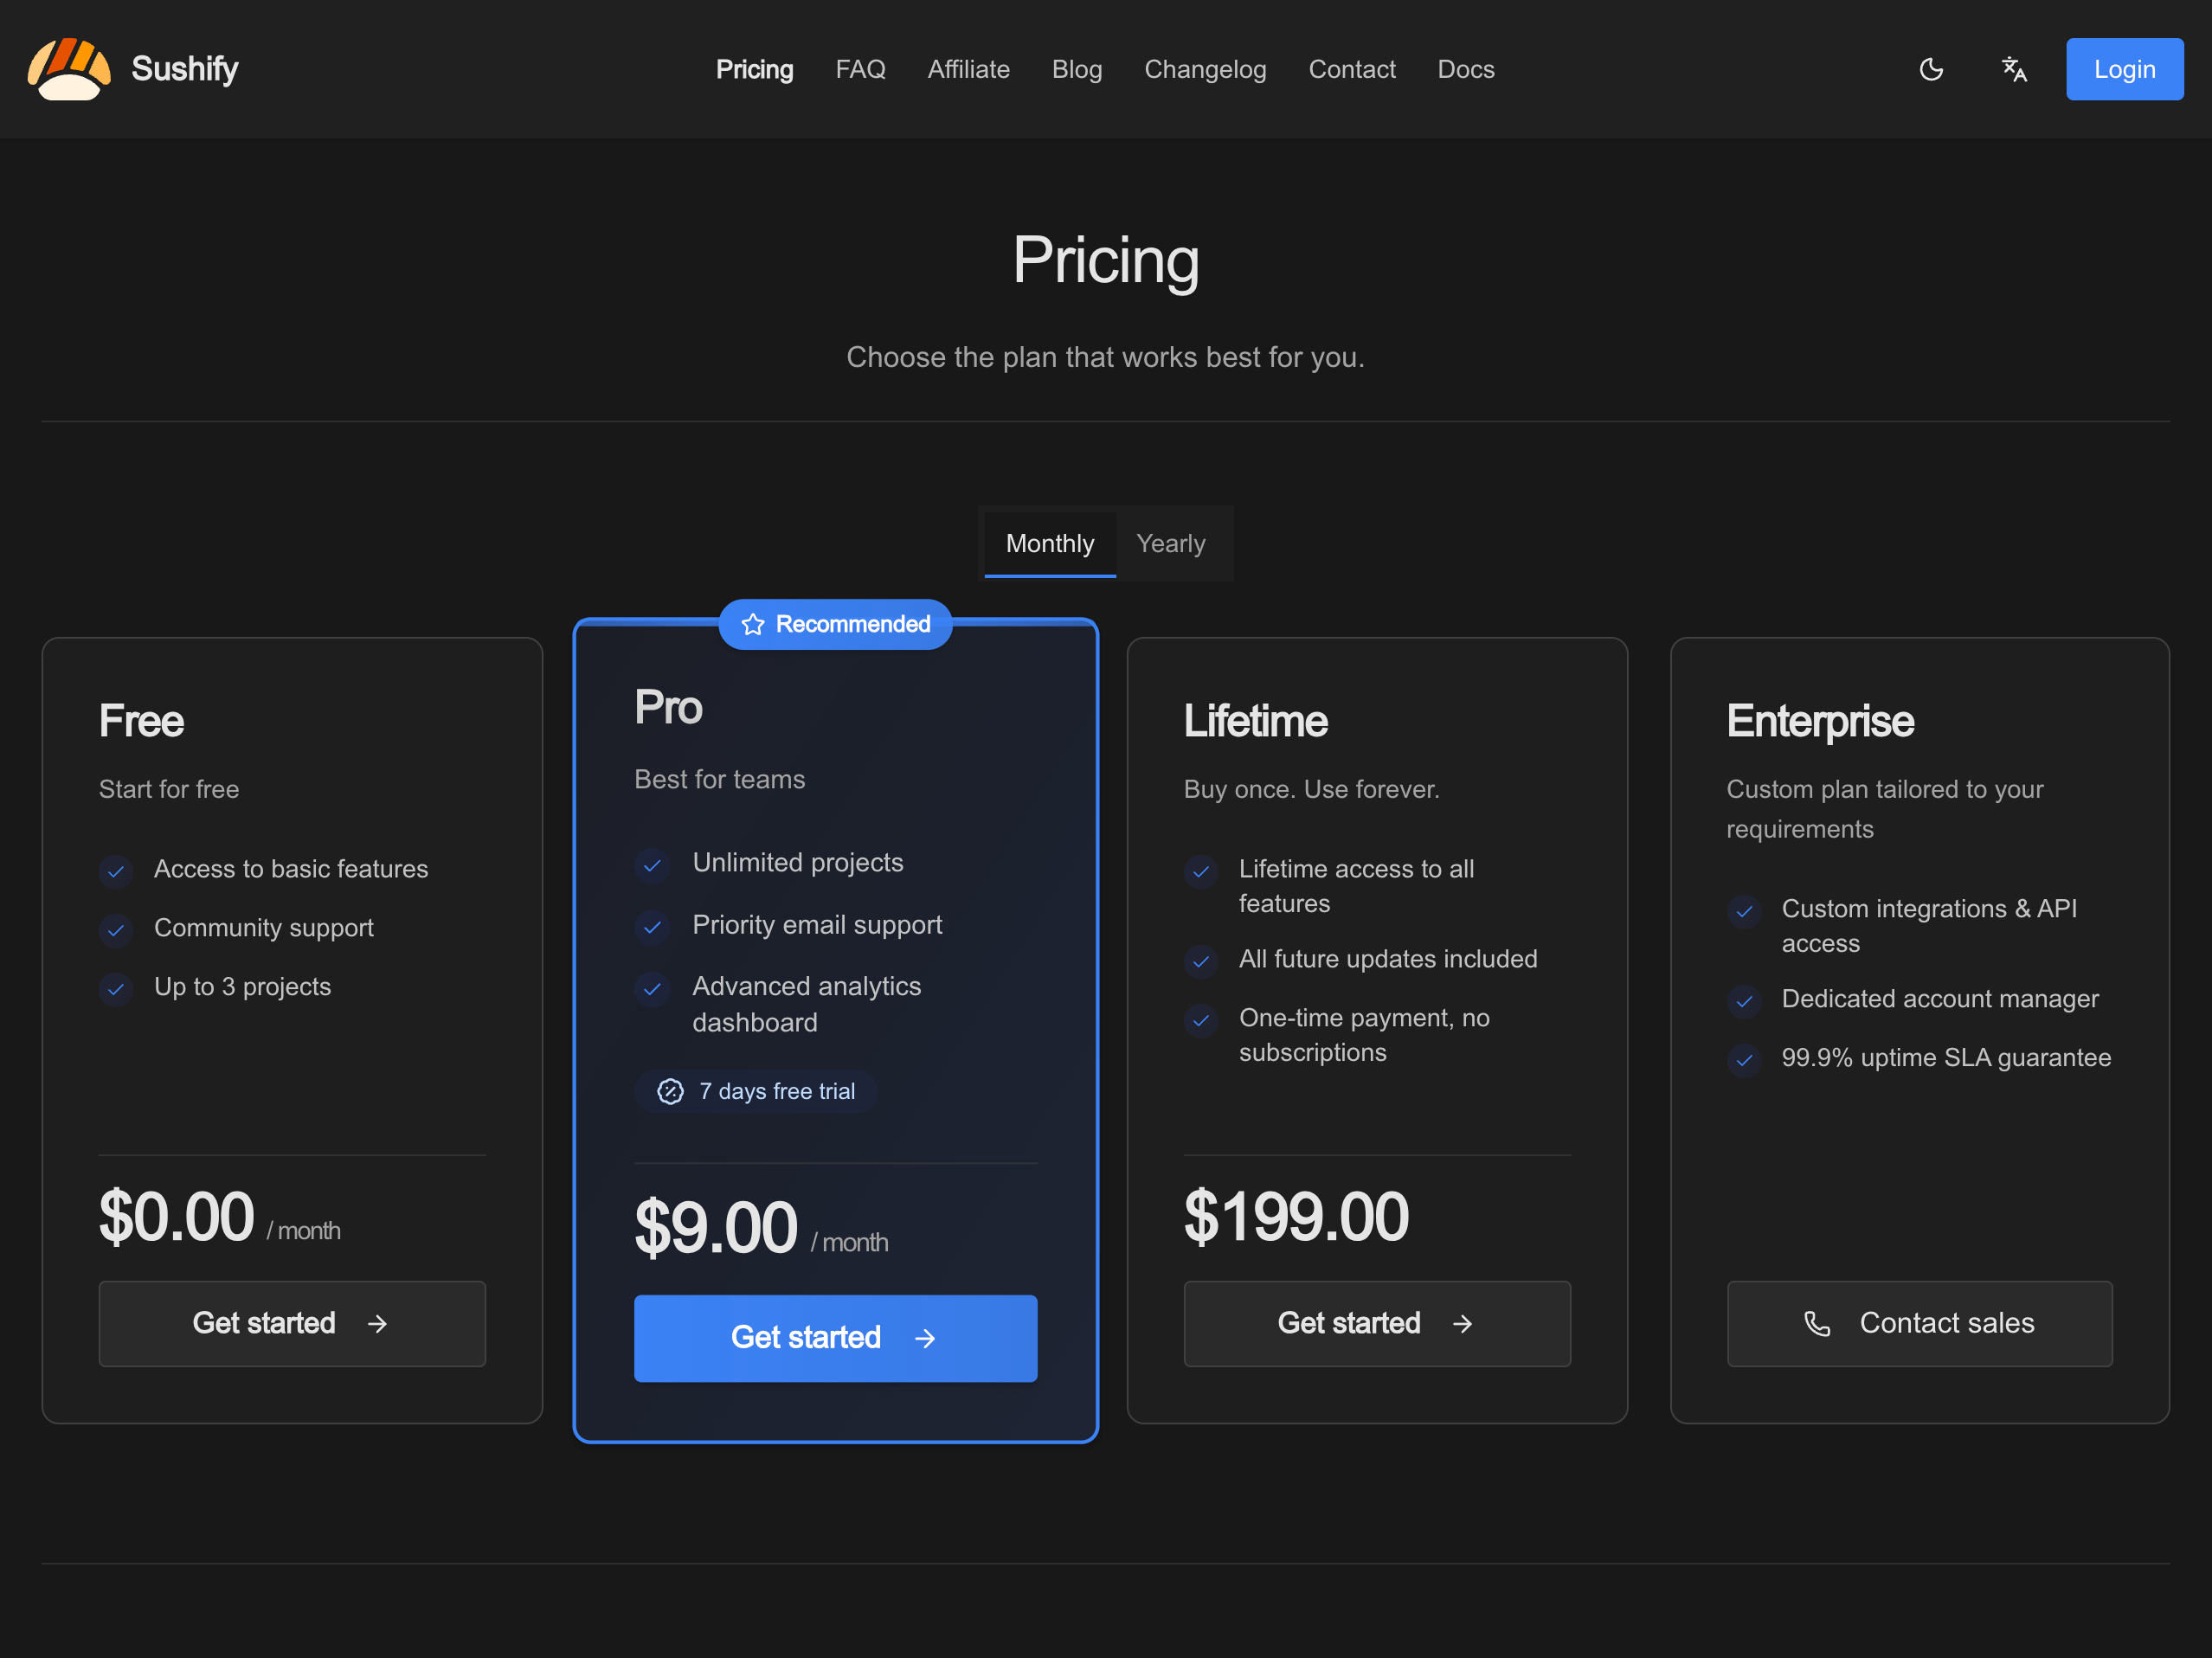Click checkmark beside Dedicated account manager
Image resolution: width=2212 pixels, height=1658 pixels.
[1744, 1000]
